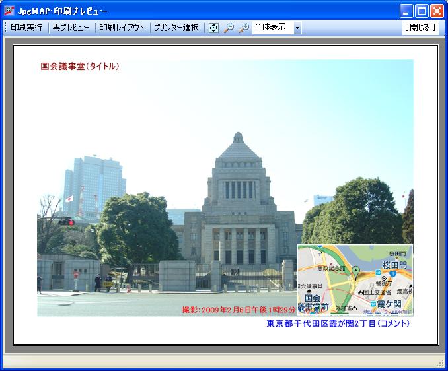Click the fit-to-window arrows icon
This screenshot has width=448, height=371.
pos(213,28)
